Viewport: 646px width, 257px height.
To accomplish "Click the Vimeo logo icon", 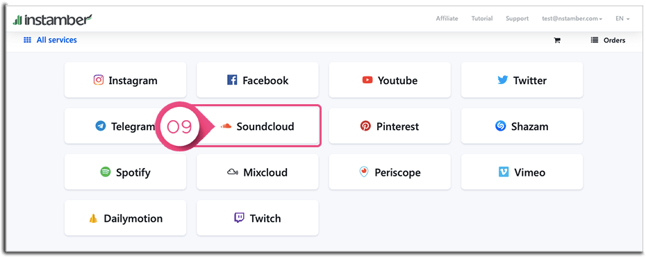I will coord(504,172).
